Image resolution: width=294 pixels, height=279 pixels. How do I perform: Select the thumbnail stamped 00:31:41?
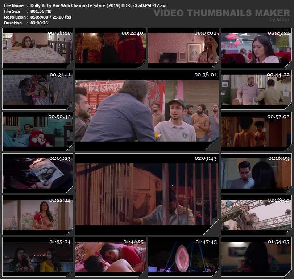(x=37, y=90)
